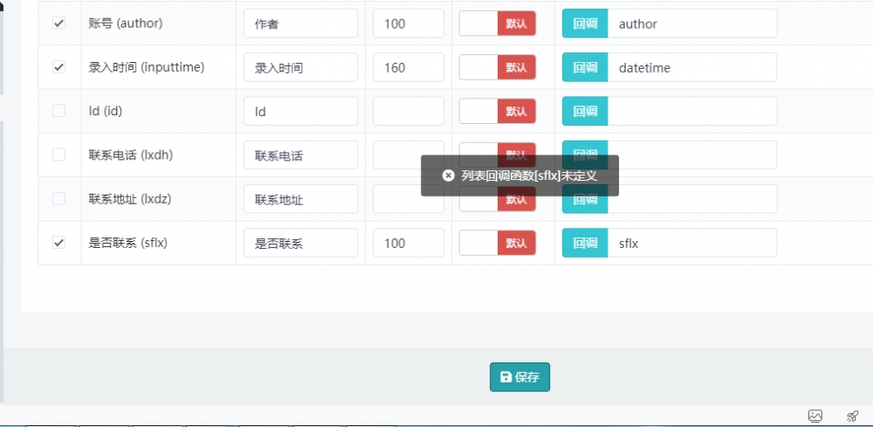Edit the 作者 display name field
Image resolution: width=873 pixels, height=427 pixels.
pyautogui.click(x=300, y=24)
